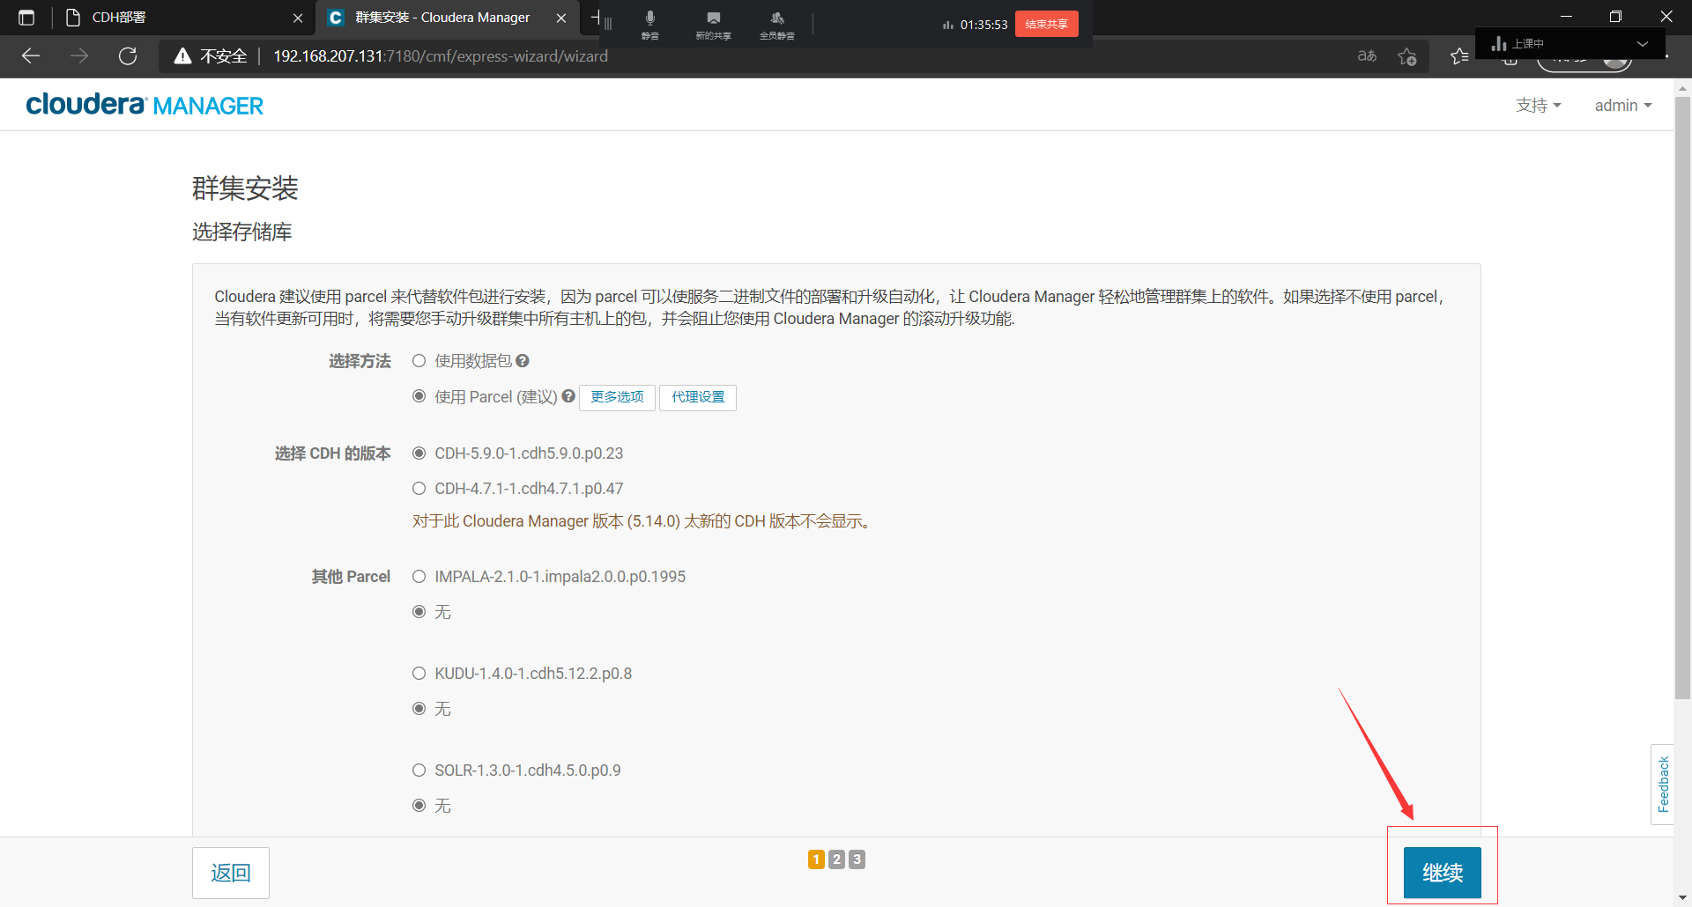Click the vertical page scrollbar thumb
This screenshot has height=907, width=1692.
pyautogui.click(x=1682, y=396)
